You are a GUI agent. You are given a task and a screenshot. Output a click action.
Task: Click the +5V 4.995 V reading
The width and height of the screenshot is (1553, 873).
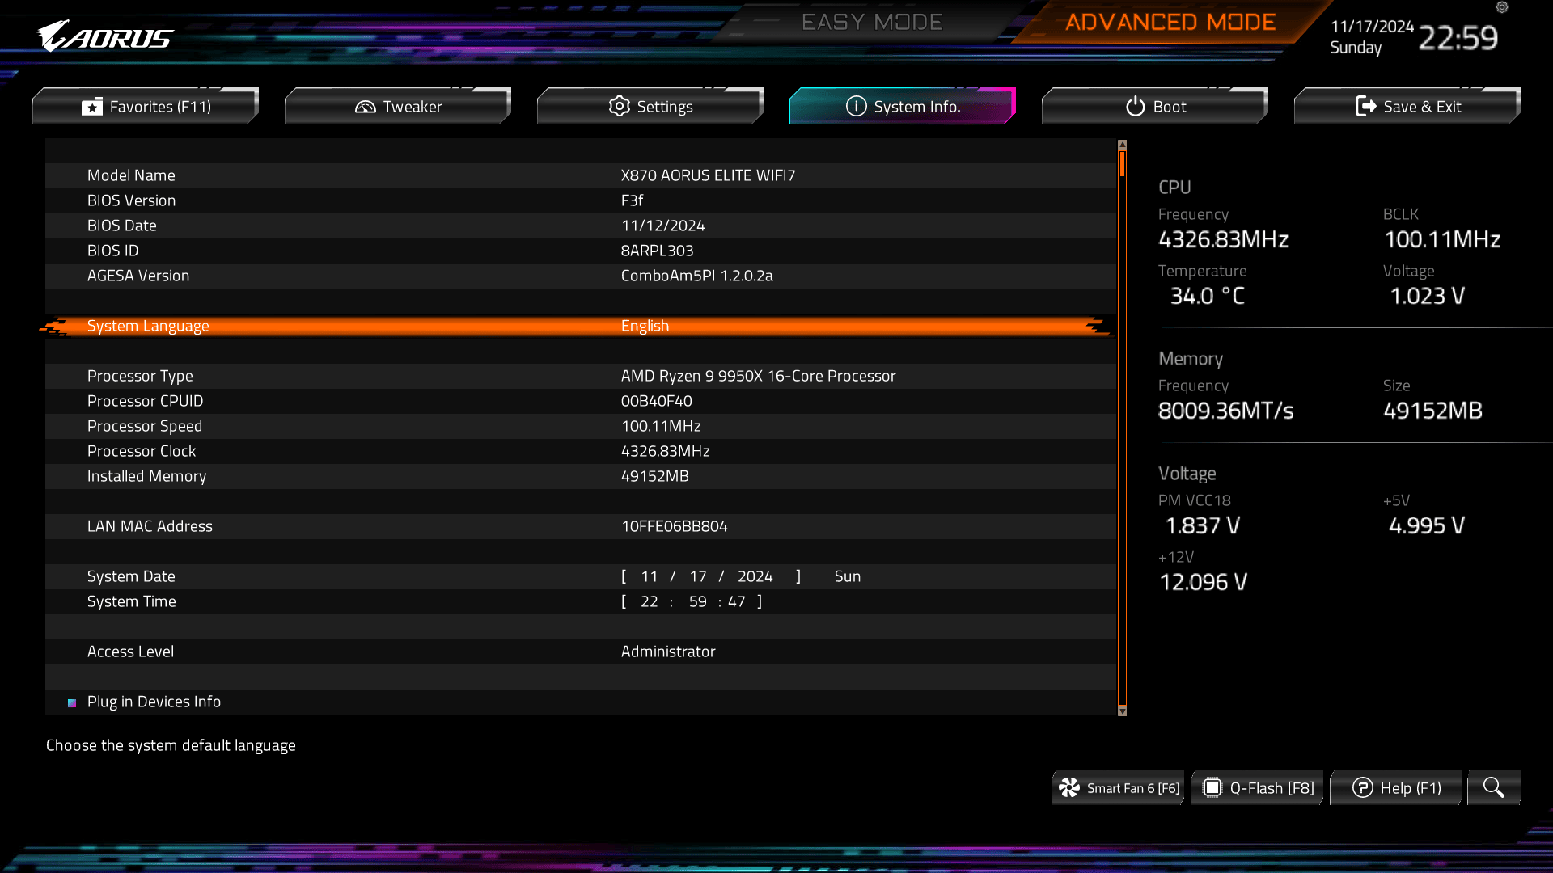(1427, 525)
